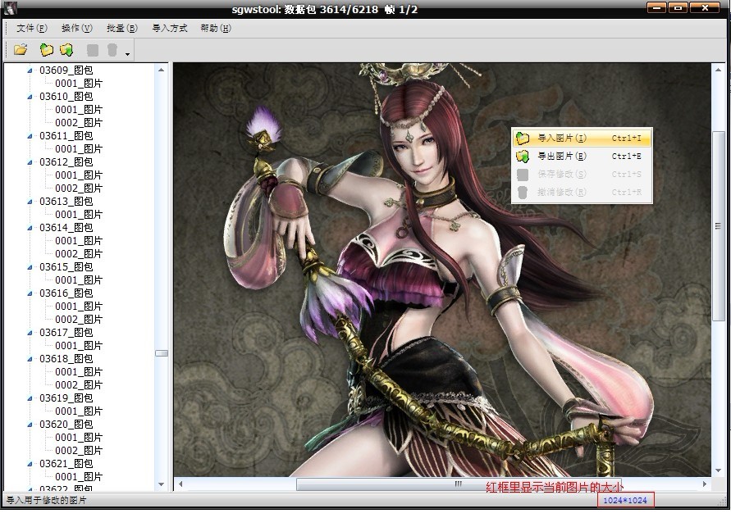The width and height of the screenshot is (731, 518).
Task: Collapse the 03614_图包 tree node
Action: [x=30, y=228]
